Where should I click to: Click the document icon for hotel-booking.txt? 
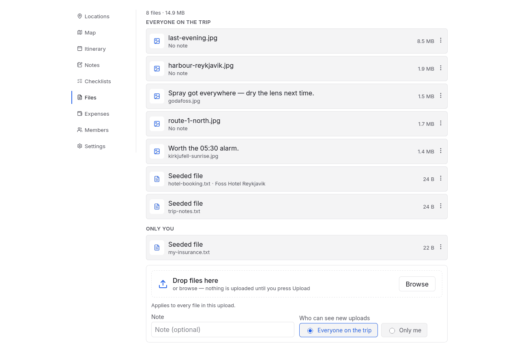157,179
